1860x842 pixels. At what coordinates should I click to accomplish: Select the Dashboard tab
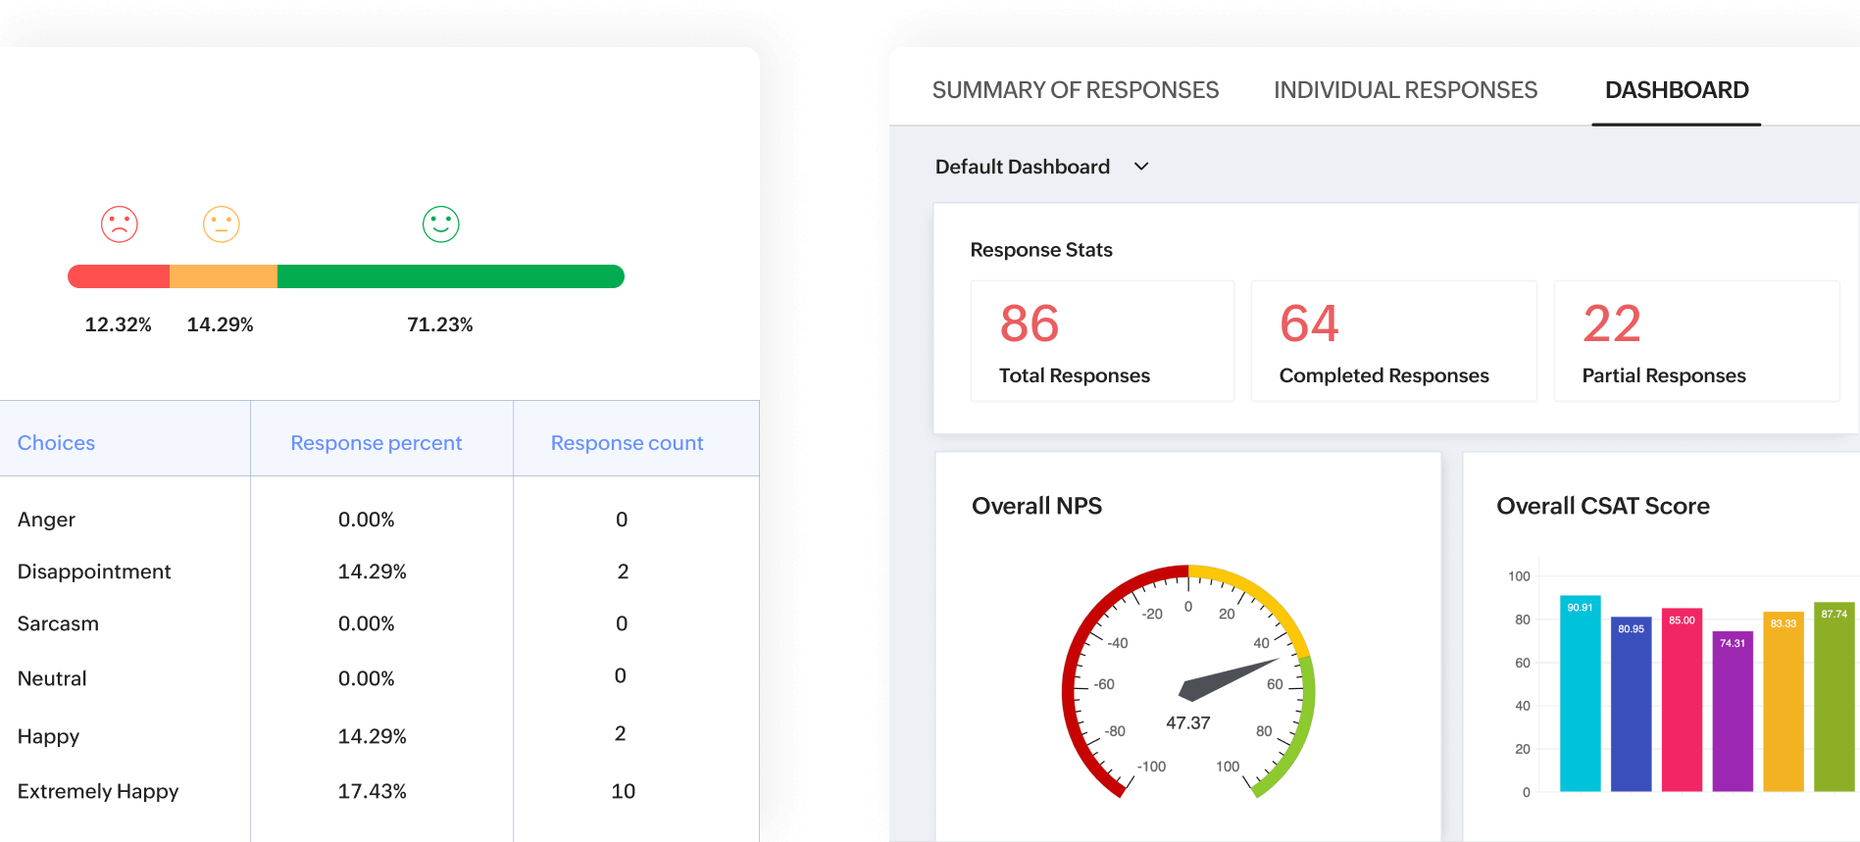(x=1677, y=90)
